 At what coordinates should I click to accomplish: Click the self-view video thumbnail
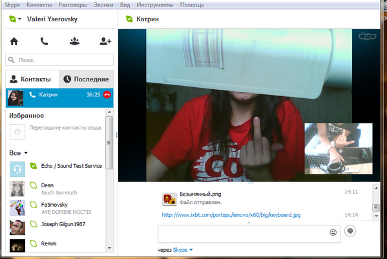coord(339,149)
